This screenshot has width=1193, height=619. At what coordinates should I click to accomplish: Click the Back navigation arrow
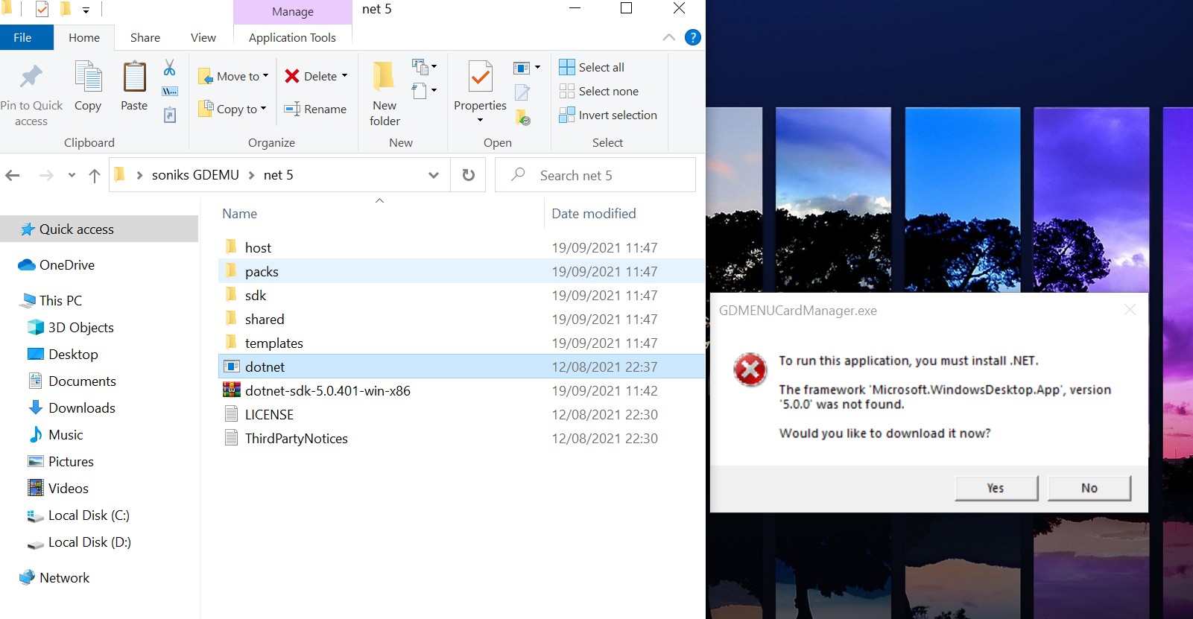tap(13, 175)
